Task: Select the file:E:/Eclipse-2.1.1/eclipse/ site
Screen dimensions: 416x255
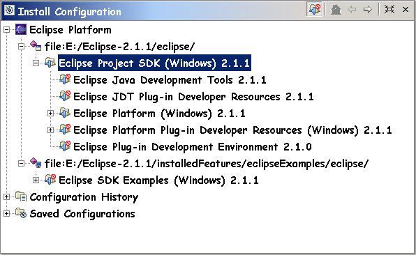Action: click(x=119, y=47)
